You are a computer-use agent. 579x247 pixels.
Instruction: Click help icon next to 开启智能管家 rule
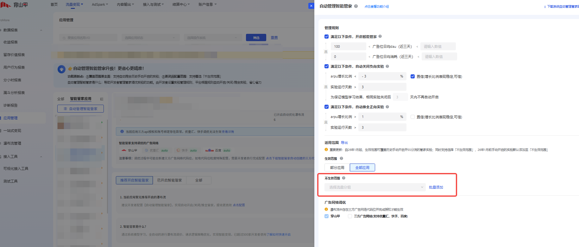[380, 36]
